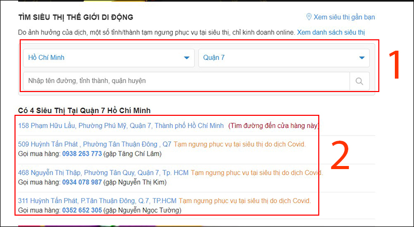Open the Hồ Chí Minh province dropdown
The image size is (414, 227).
pos(109,57)
